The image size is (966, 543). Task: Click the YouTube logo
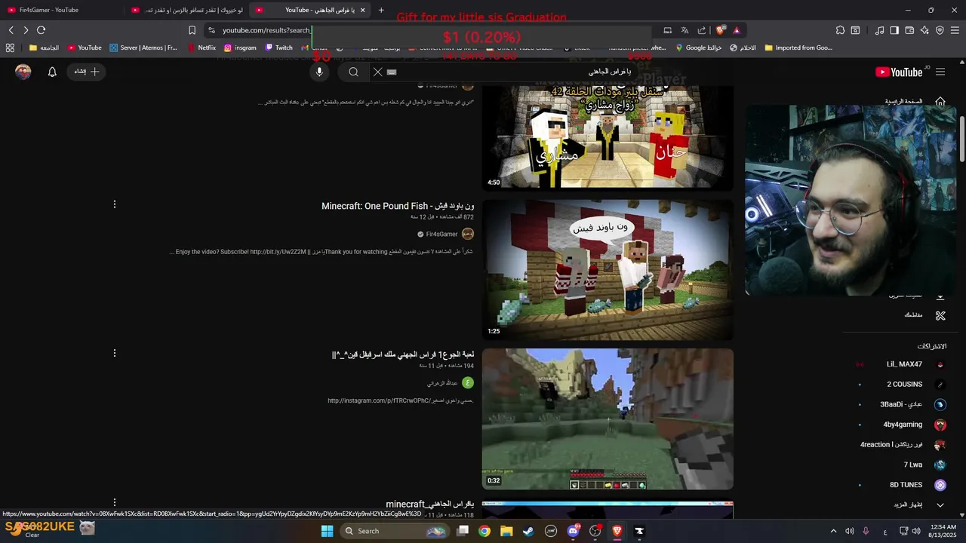click(898, 72)
